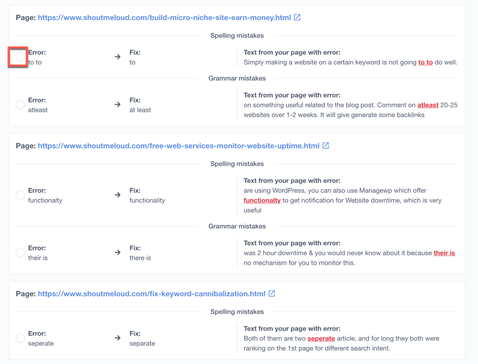Click external link icon beside free-web-services-monitor URL
Screen dimensions: 478x364
coord(326,146)
